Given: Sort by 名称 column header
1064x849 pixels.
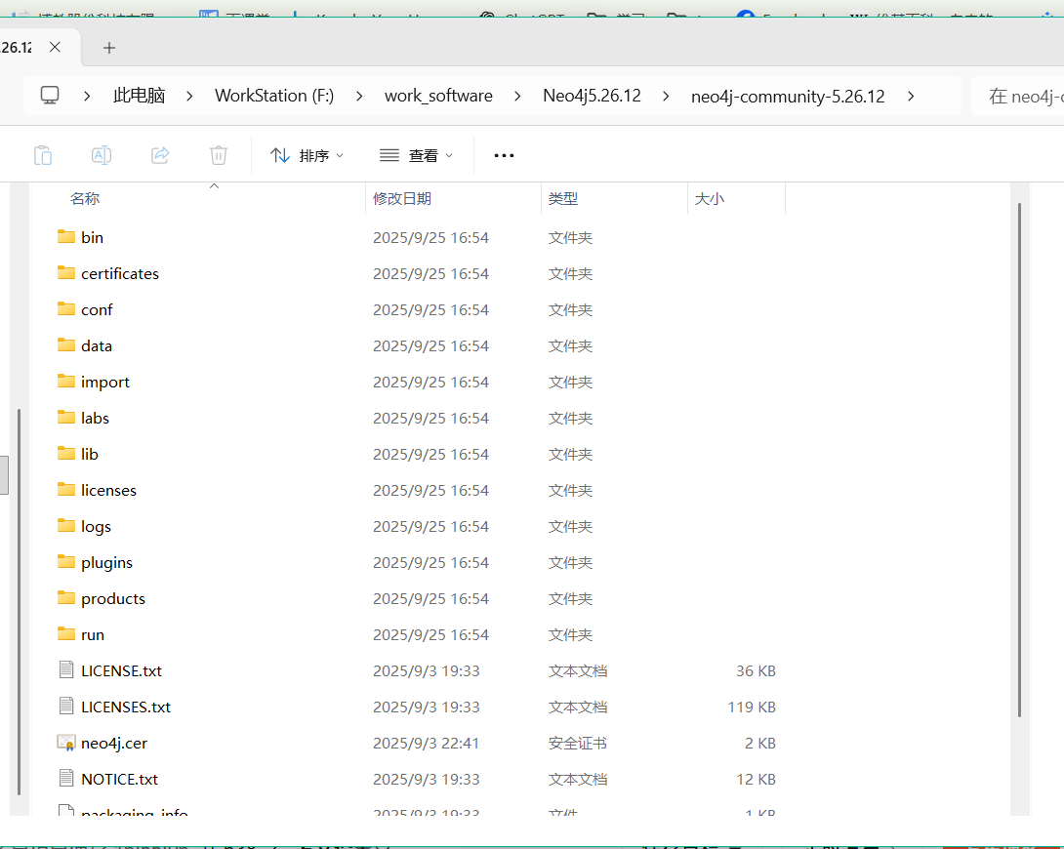Looking at the screenshot, I should point(85,199).
